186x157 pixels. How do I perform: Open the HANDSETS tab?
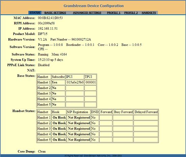coord(149,13)
